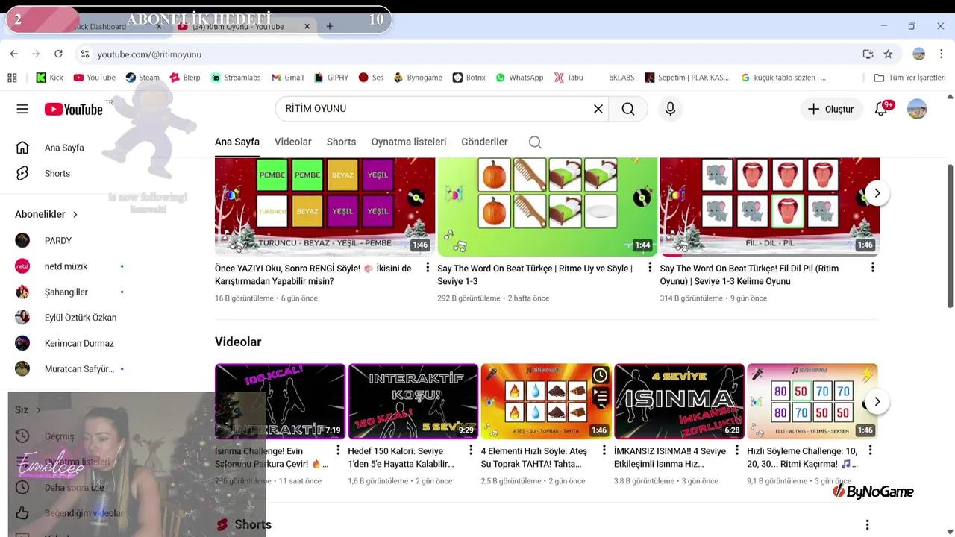The width and height of the screenshot is (955, 537).
Task: Click the page vertical scrollbar
Action: 950,235
